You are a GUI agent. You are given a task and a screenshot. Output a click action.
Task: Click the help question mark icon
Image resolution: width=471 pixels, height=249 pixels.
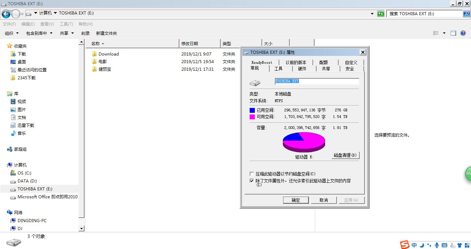pos(463,33)
